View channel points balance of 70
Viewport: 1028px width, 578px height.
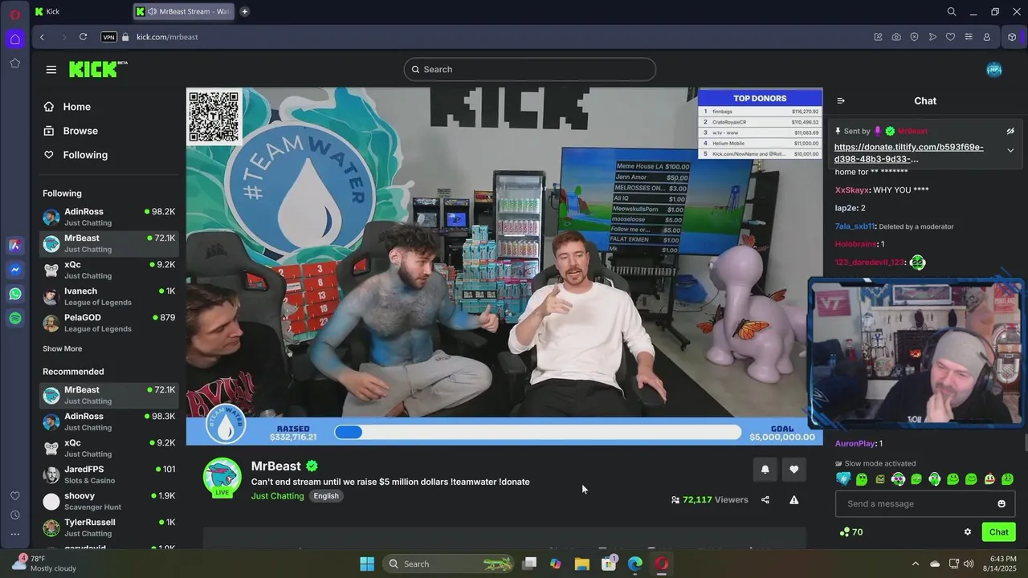(x=851, y=532)
